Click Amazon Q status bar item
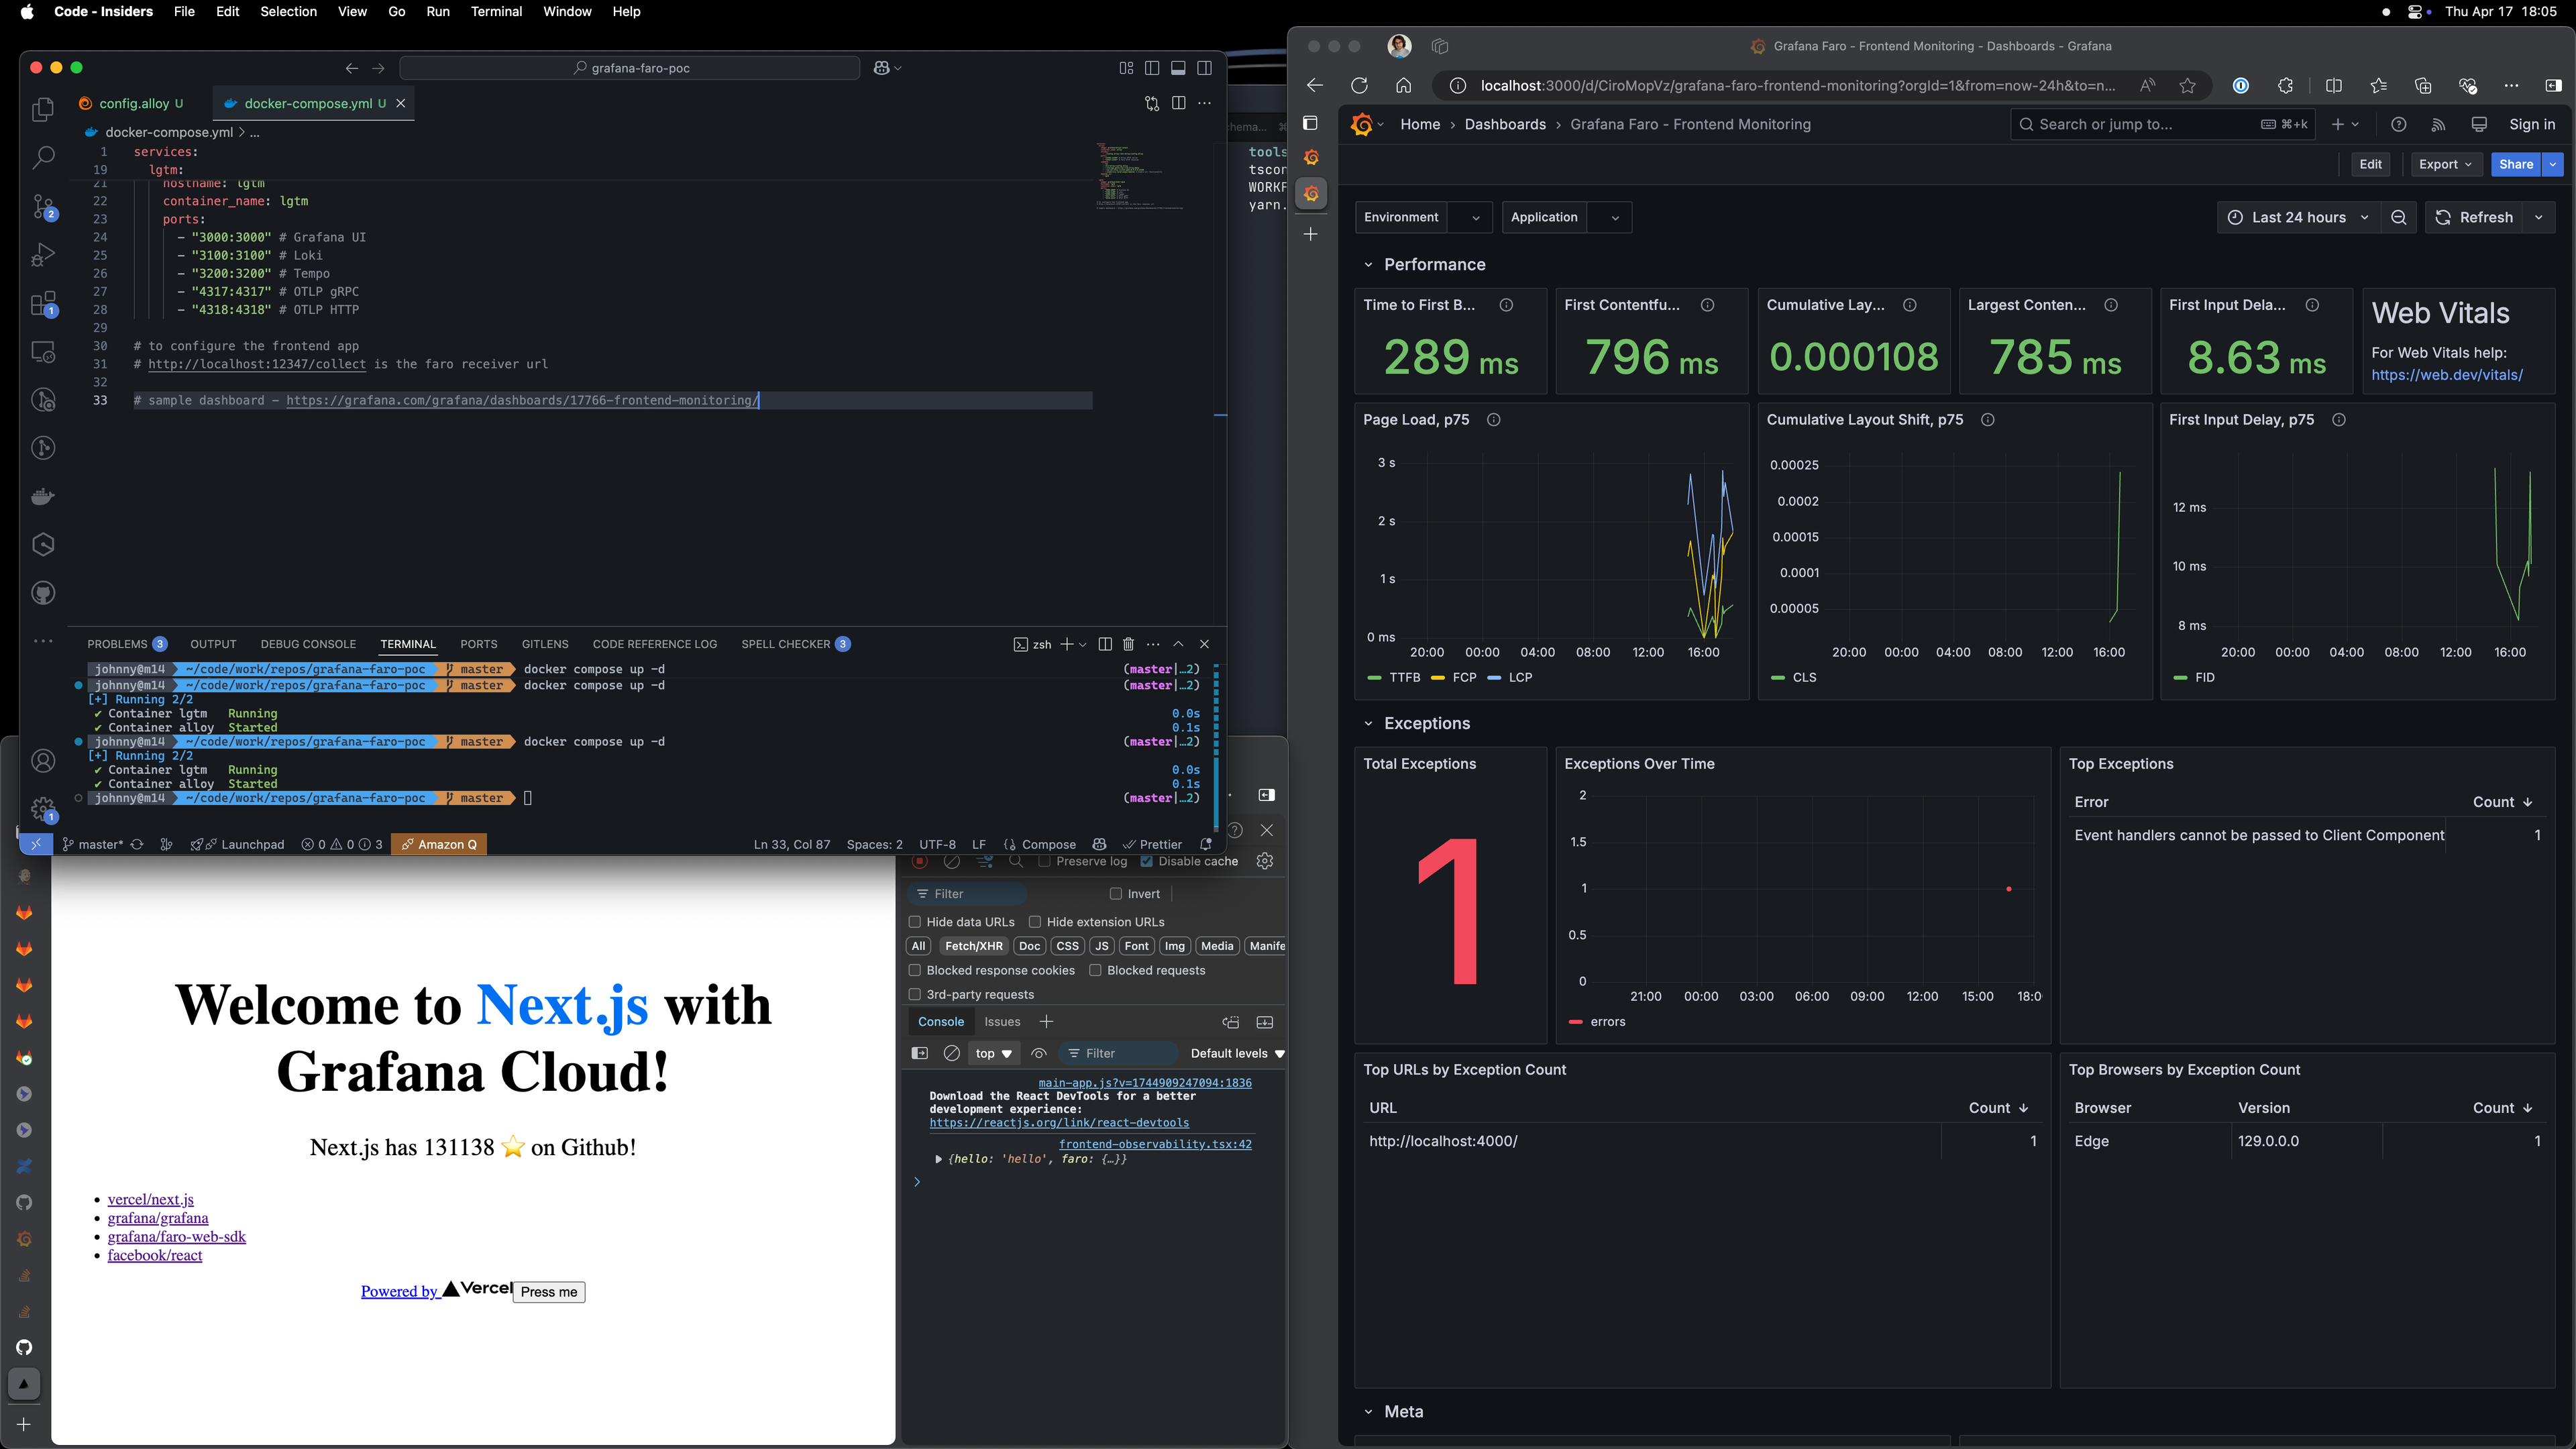Viewport: 2576px width, 1449px height. click(x=439, y=844)
